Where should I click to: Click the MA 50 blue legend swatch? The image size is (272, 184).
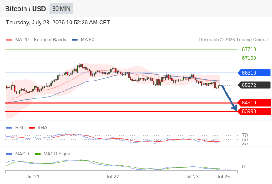pyautogui.click(x=75, y=40)
